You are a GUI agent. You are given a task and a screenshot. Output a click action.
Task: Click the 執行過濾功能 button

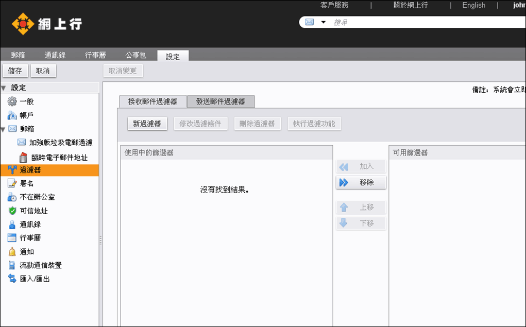coord(314,124)
